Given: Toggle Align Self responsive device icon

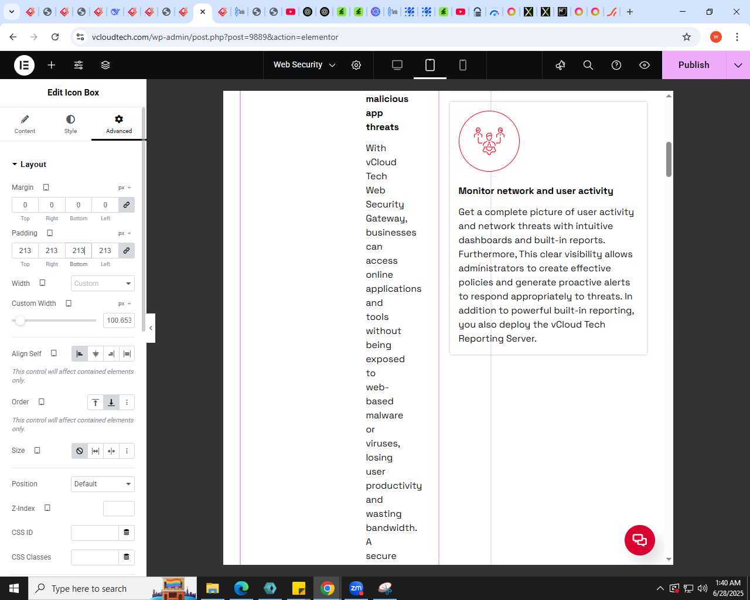Looking at the screenshot, I should 54,353.
